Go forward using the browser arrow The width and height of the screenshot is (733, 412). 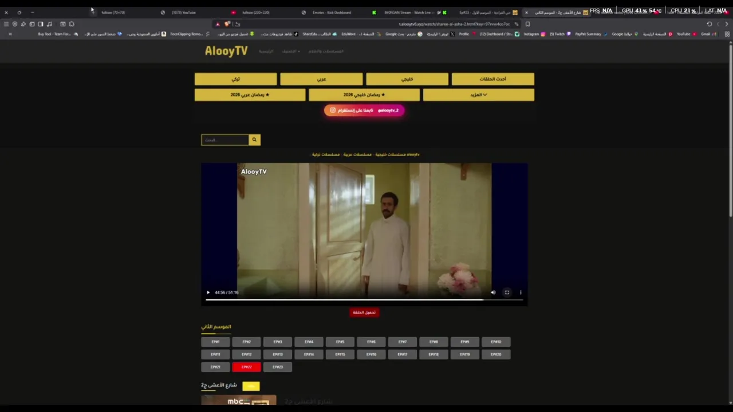[719, 24]
